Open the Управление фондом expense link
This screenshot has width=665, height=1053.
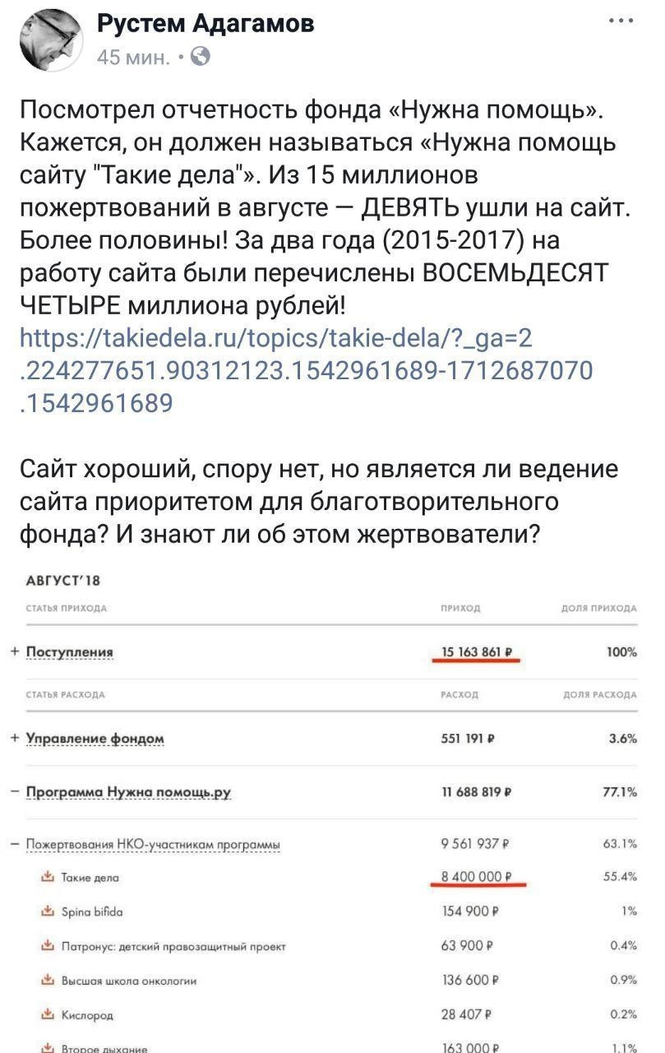point(95,739)
